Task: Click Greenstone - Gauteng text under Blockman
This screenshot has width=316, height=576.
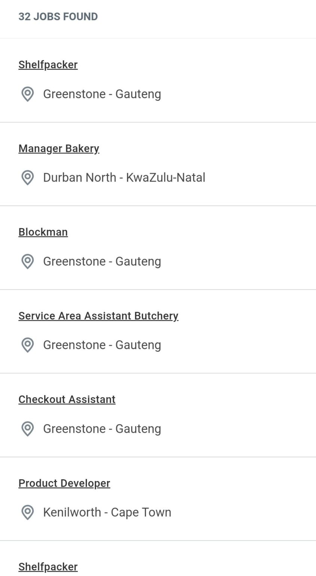Action: coord(102,261)
